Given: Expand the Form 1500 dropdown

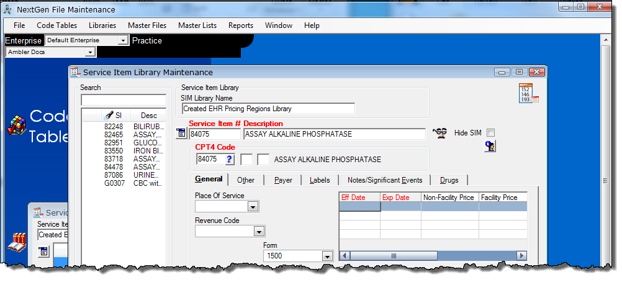Looking at the screenshot, I should pyautogui.click(x=327, y=256).
